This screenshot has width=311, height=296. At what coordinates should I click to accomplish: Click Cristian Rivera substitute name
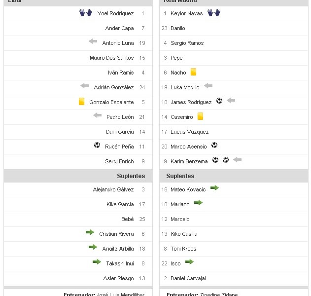(116, 234)
